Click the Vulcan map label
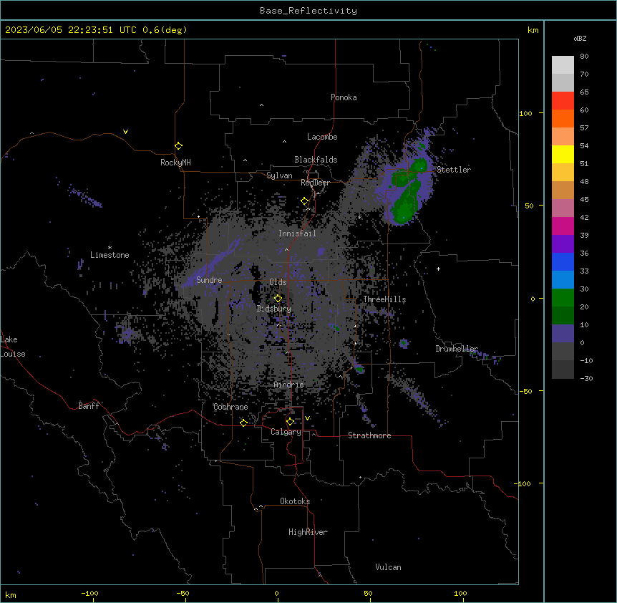The height and width of the screenshot is (603, 617). pos(388,567)
